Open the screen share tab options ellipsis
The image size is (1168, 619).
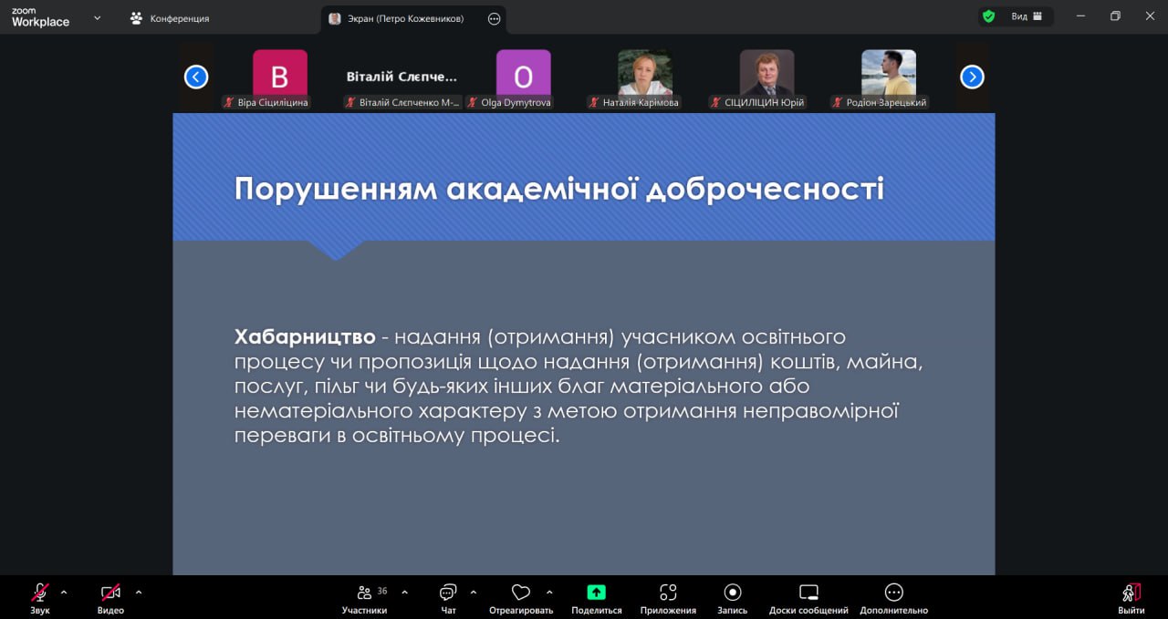click(x=494, y=18)
